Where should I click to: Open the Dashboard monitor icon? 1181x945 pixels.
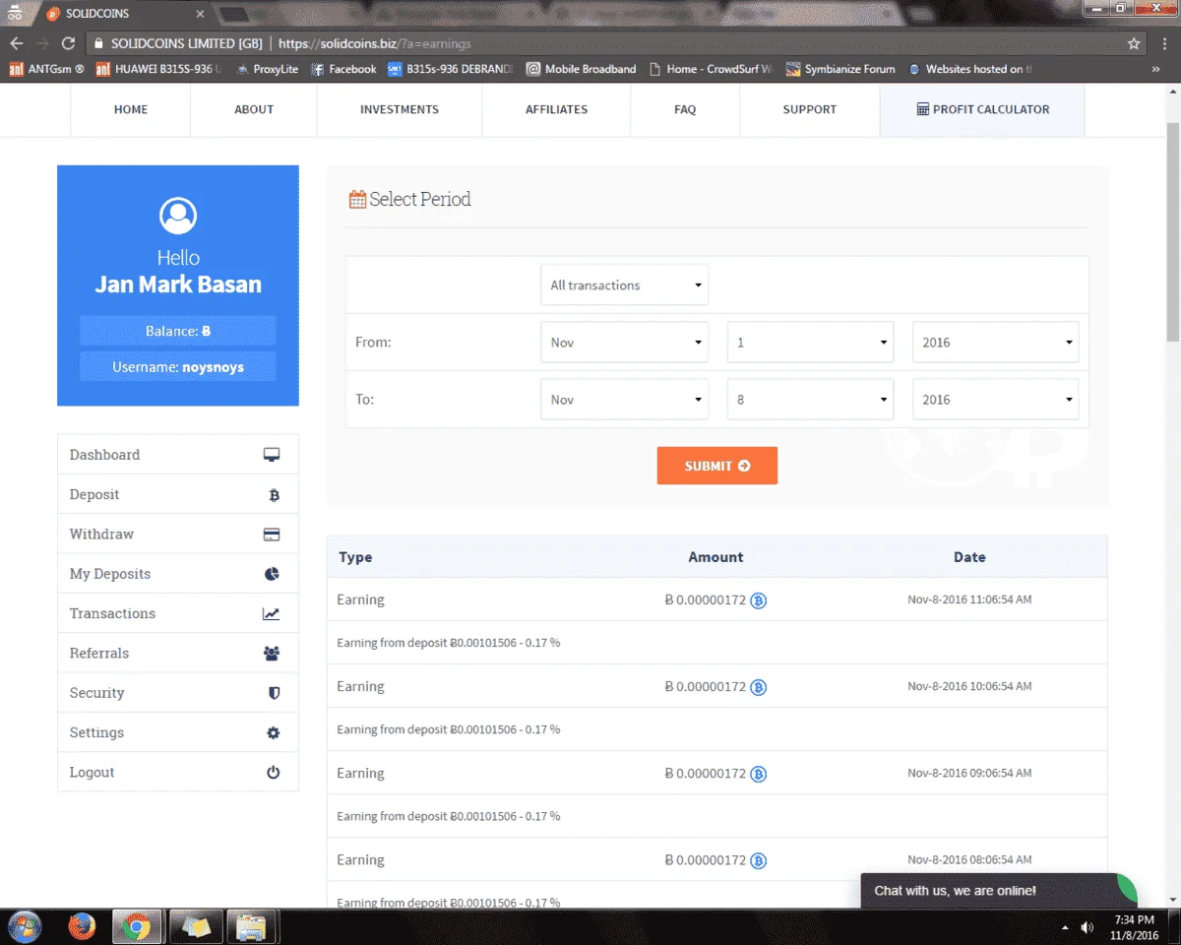click(272, 455)
